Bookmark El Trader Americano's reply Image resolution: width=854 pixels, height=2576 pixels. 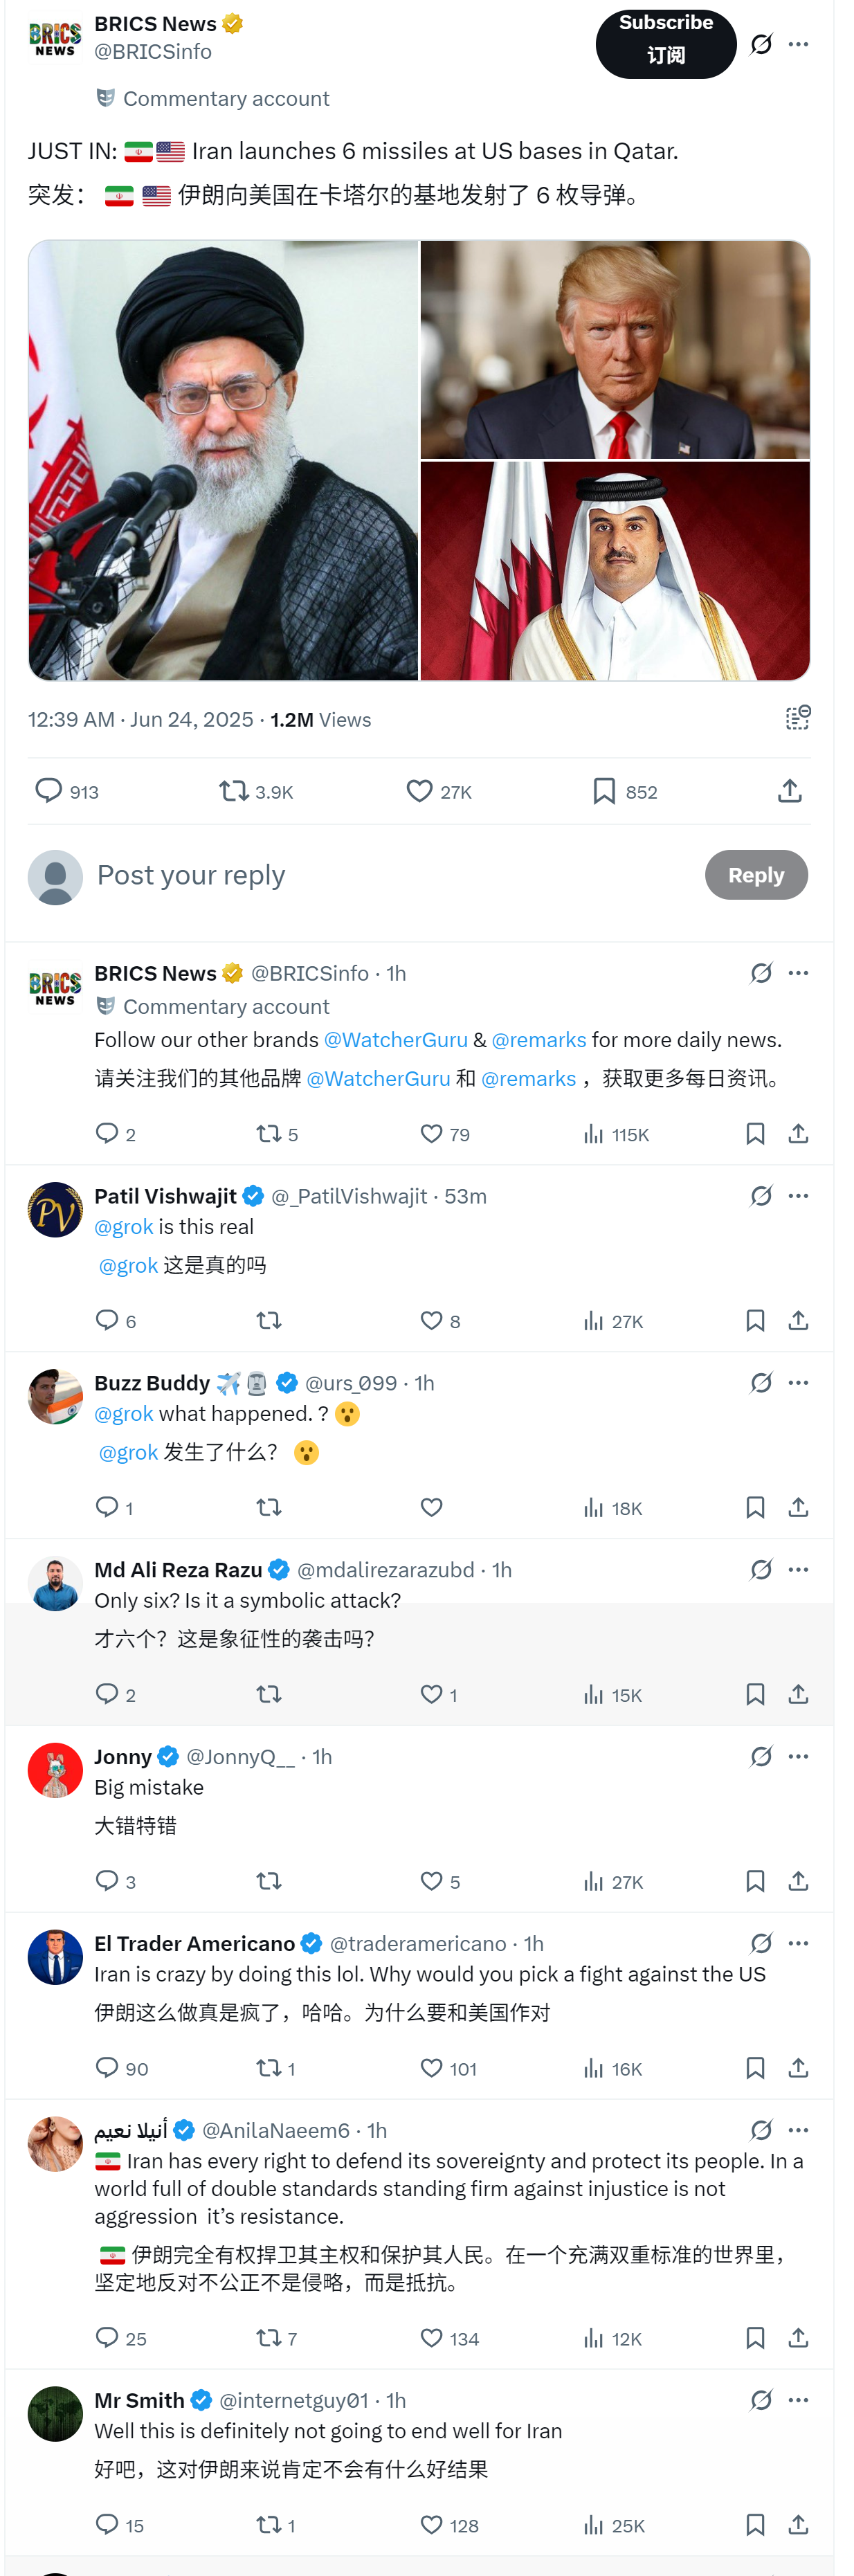click(x=755, y=2068)
